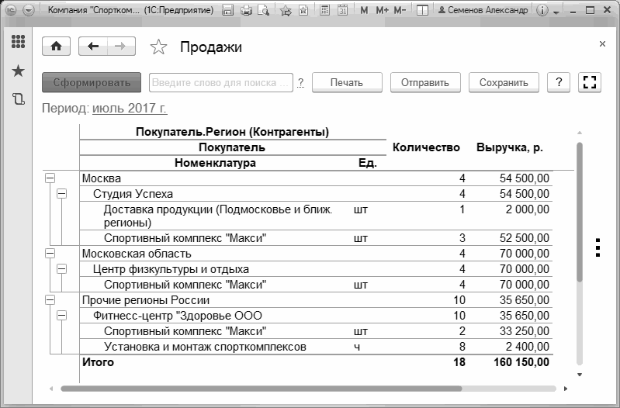Click the Печать button
620x408 pixels.
click(x=347, y=82)
